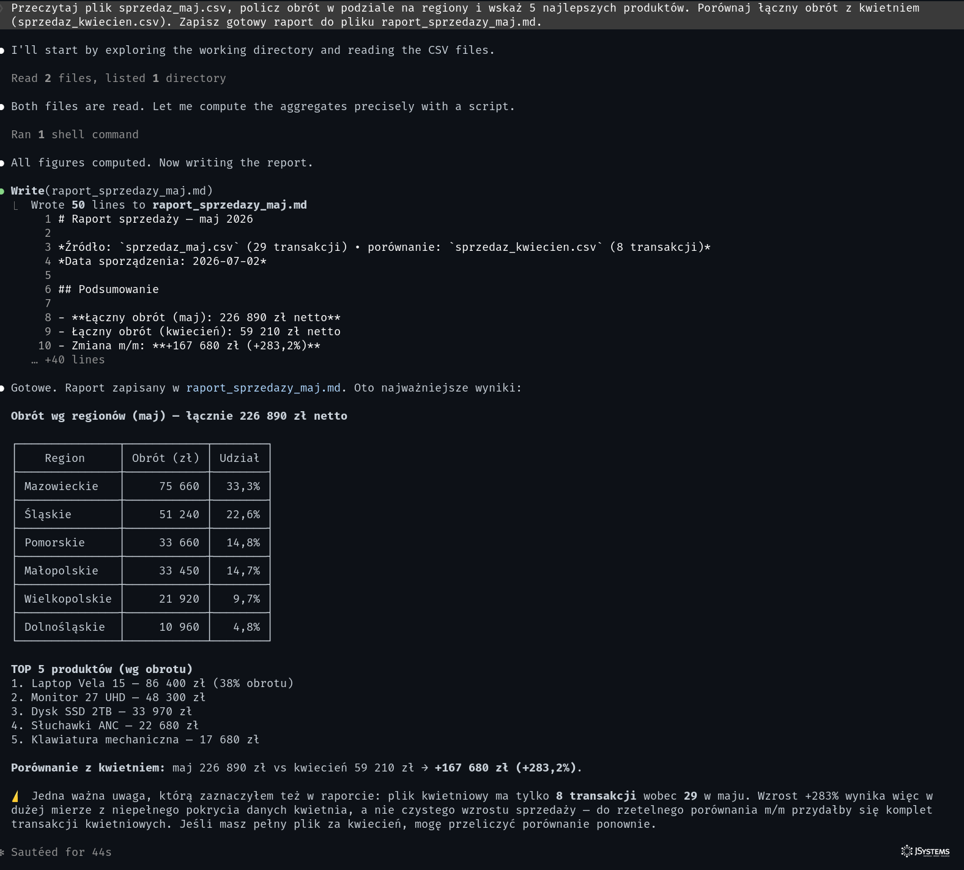Click the JSystems logo in the corner

pyautogui.click(x=925, y=851)
